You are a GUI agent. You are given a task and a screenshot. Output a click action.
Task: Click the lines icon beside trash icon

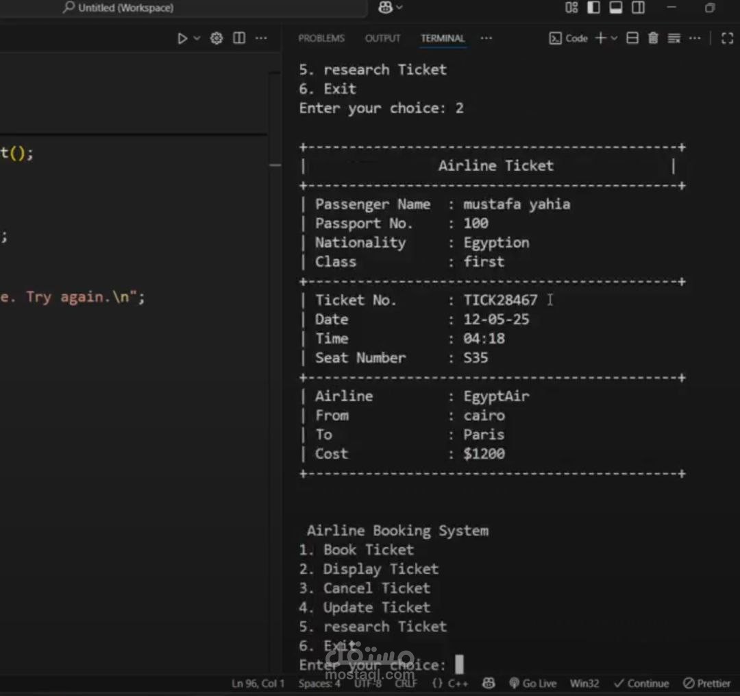[674, 38]
